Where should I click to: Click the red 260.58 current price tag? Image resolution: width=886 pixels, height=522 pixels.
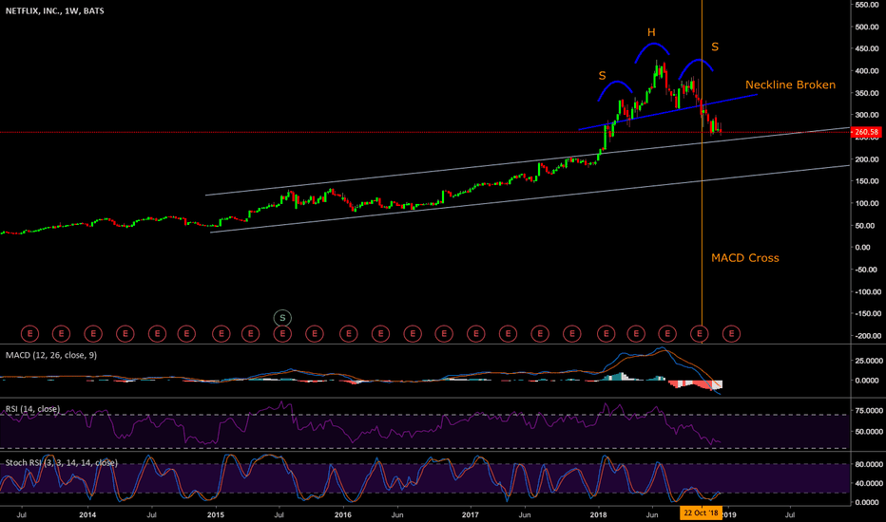tap(867, 132)
